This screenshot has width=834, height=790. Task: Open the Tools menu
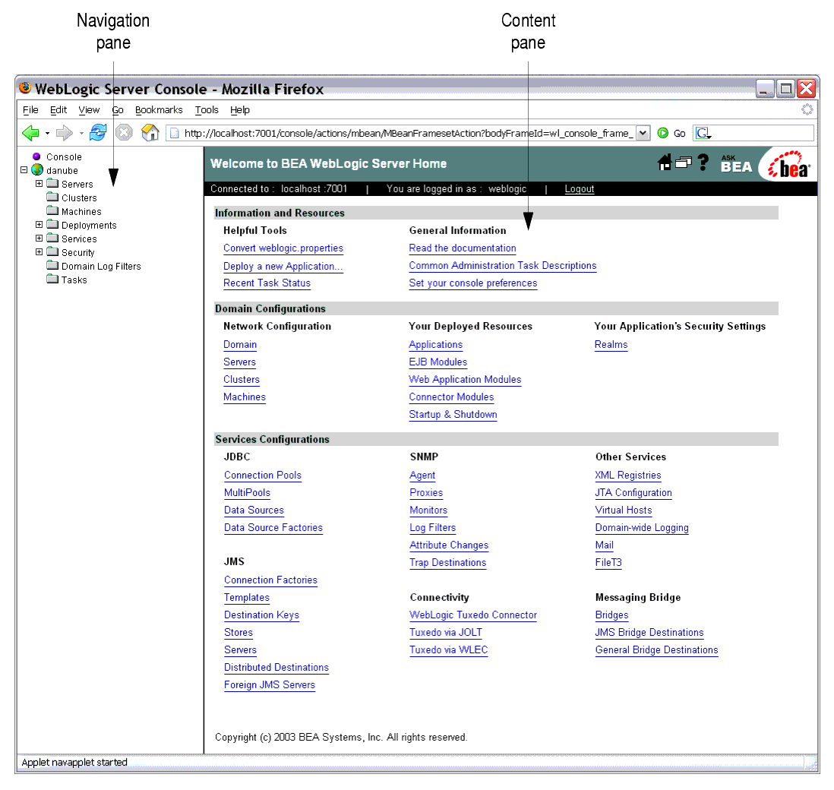(x=207, y=109)
